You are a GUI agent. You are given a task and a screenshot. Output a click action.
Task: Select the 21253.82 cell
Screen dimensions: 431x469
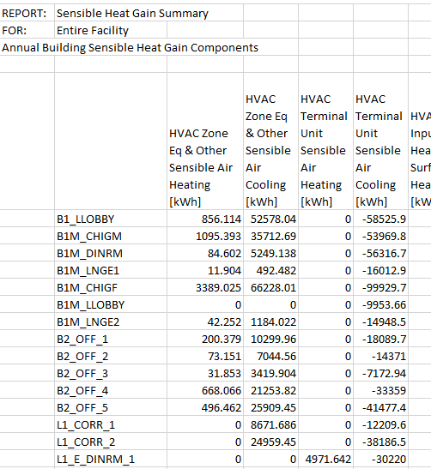click(x=270, y=391)
